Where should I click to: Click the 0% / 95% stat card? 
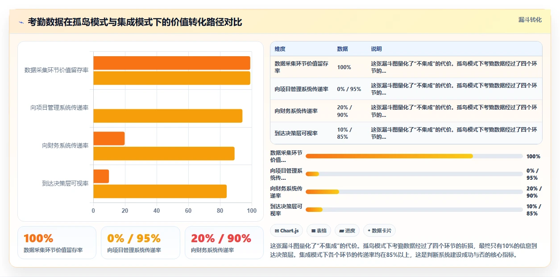[x=141, y=243]
